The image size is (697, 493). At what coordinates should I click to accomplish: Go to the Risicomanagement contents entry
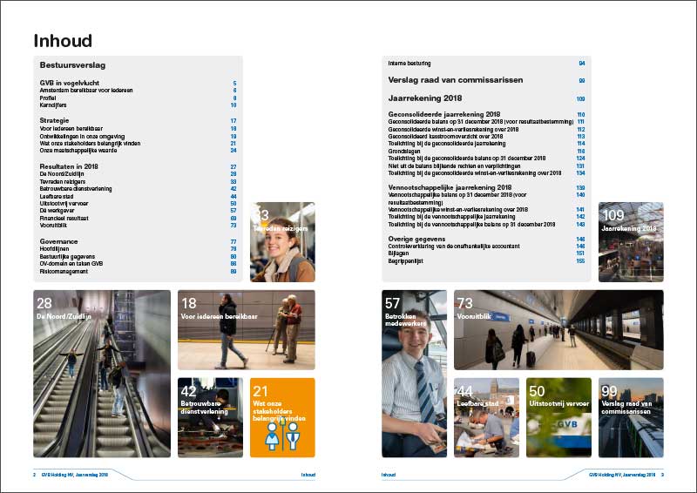point(65,271)
